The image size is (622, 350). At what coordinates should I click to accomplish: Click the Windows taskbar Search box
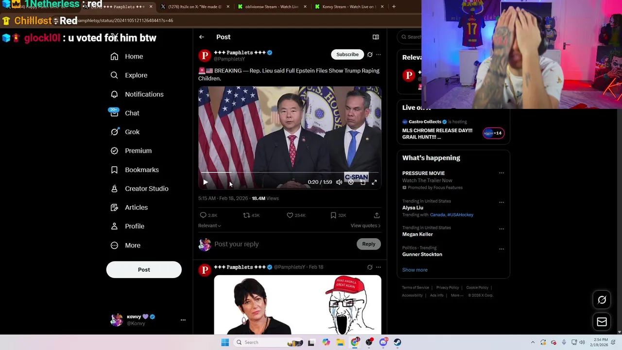tap(267, 342)
